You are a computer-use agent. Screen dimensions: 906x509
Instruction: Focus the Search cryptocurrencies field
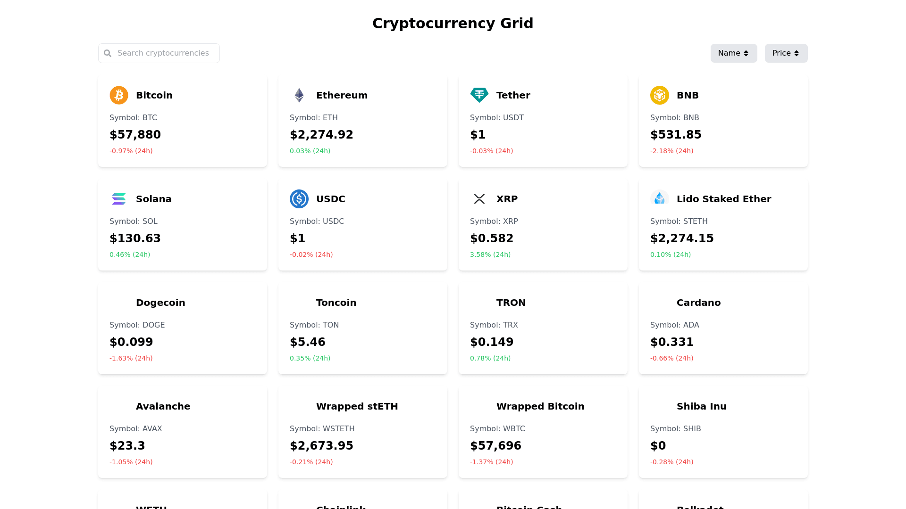163,53
